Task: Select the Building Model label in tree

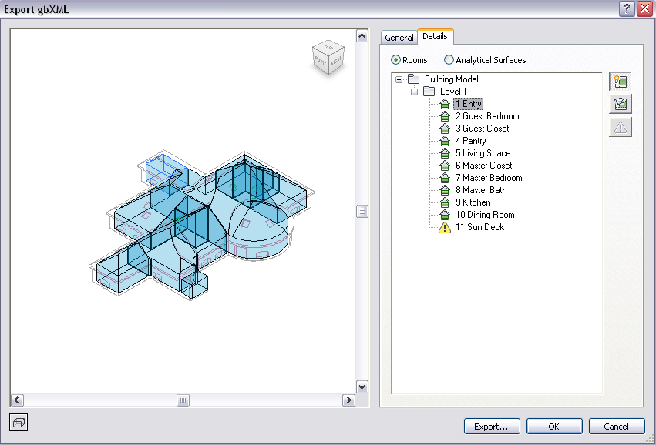Action: pyautogui.click(x=452, y=79)
